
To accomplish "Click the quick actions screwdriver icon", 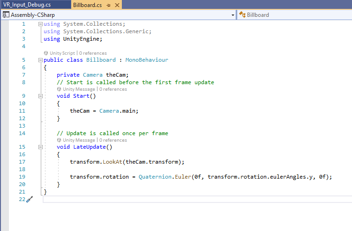I will (x=30, y=199).
